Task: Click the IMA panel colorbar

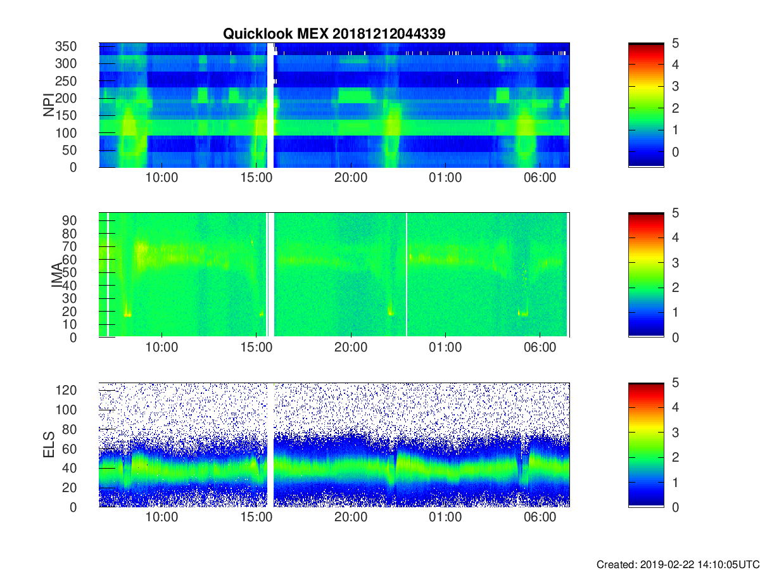Action: (646, 275)
